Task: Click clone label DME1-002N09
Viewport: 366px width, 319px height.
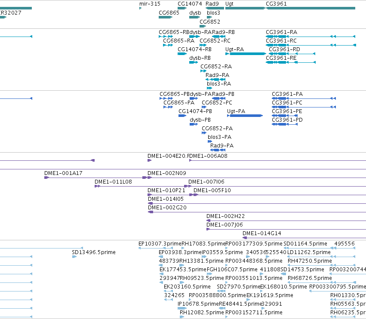Action: click(x=167, y=173)
